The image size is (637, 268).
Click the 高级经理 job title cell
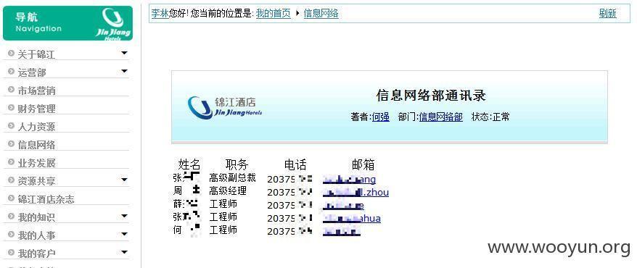pyautogui.click(x=228, y=190)
